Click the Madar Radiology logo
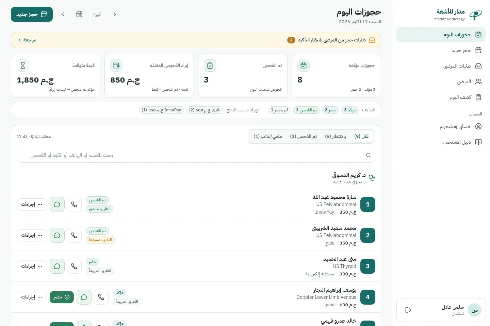 (x=475, y=15)
